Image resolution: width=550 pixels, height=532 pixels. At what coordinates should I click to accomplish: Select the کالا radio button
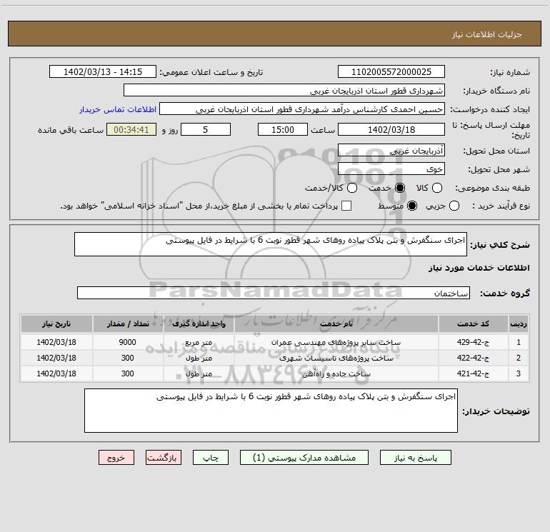click(x=436, y=188)
